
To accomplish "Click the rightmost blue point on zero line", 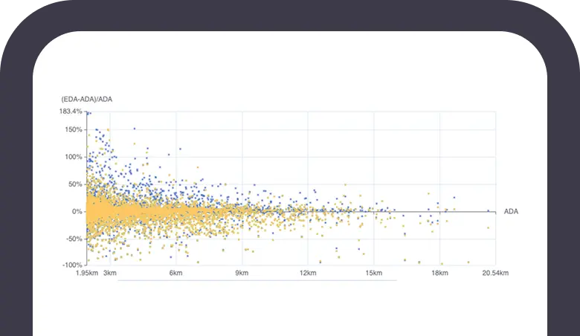I will (x=488, y=211).
